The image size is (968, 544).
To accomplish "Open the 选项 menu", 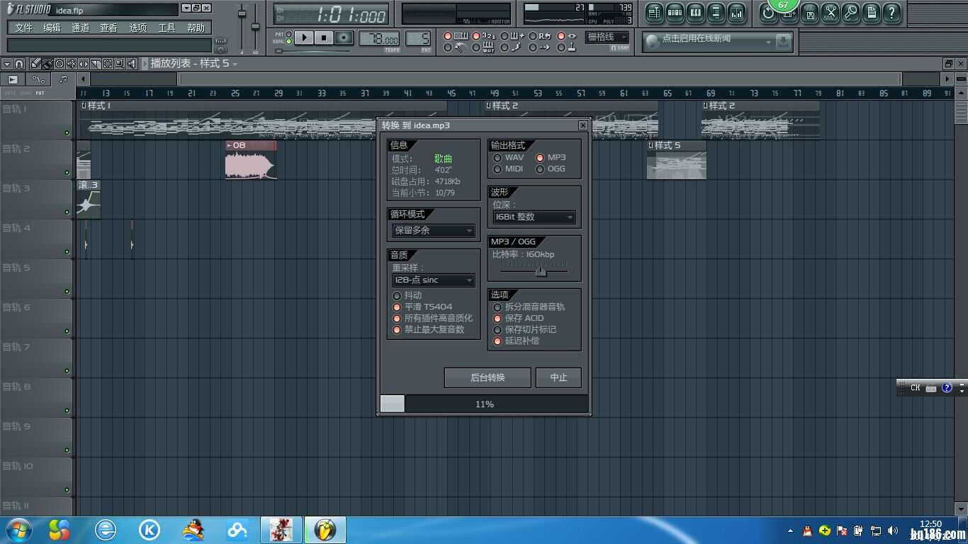I will click(137, 28).
